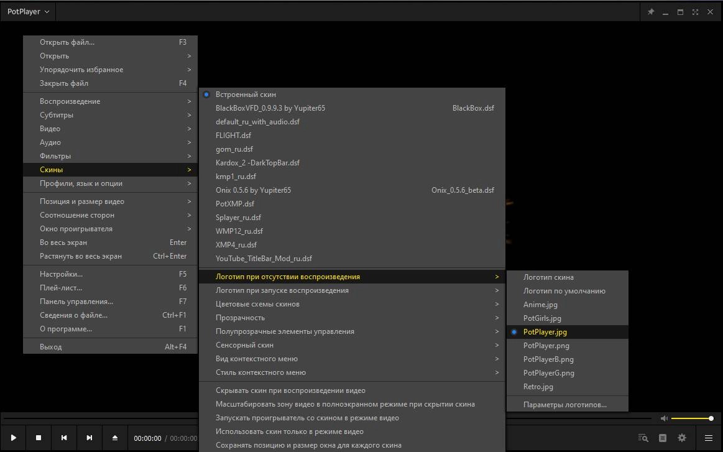
Task: Click the Play button
Action: click(14, 438)
